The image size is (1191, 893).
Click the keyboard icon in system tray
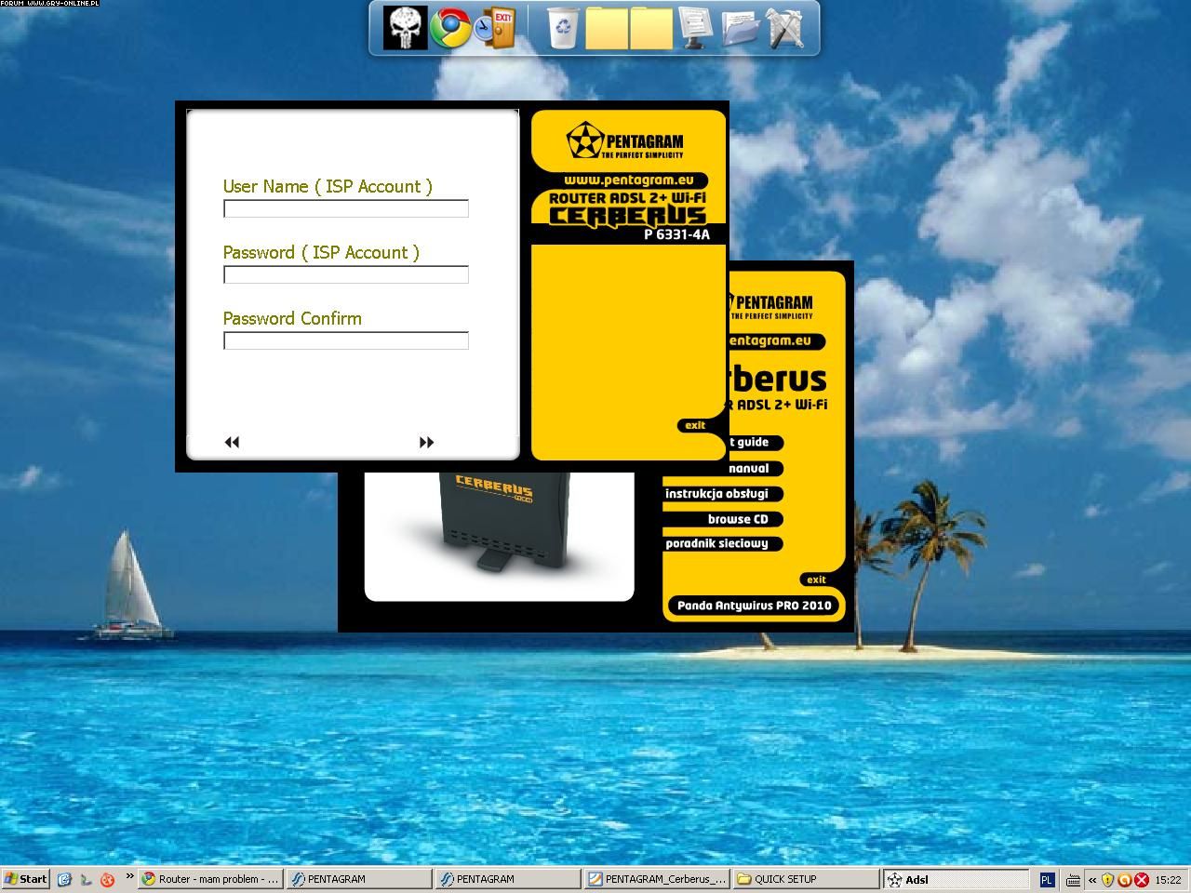[x=1073, y=879]
